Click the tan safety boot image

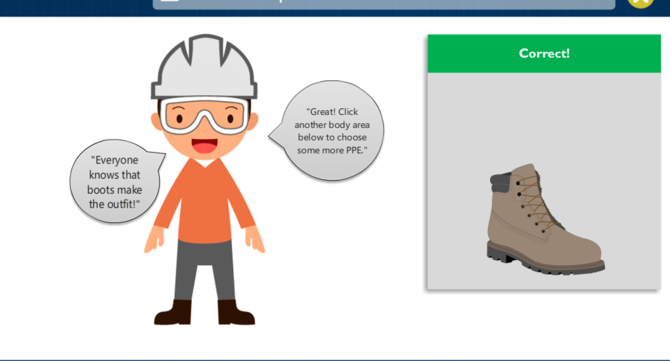(545, 219)
